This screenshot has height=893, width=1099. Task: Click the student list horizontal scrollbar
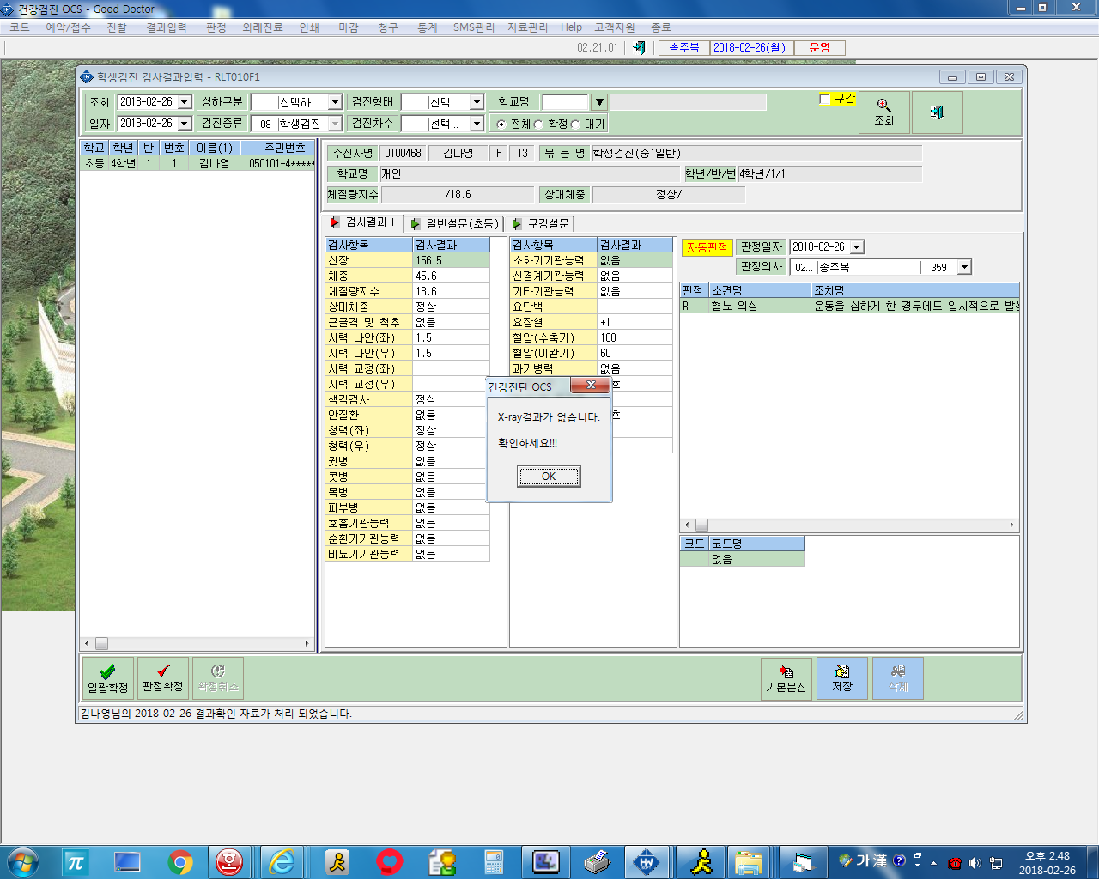(197, 643)
